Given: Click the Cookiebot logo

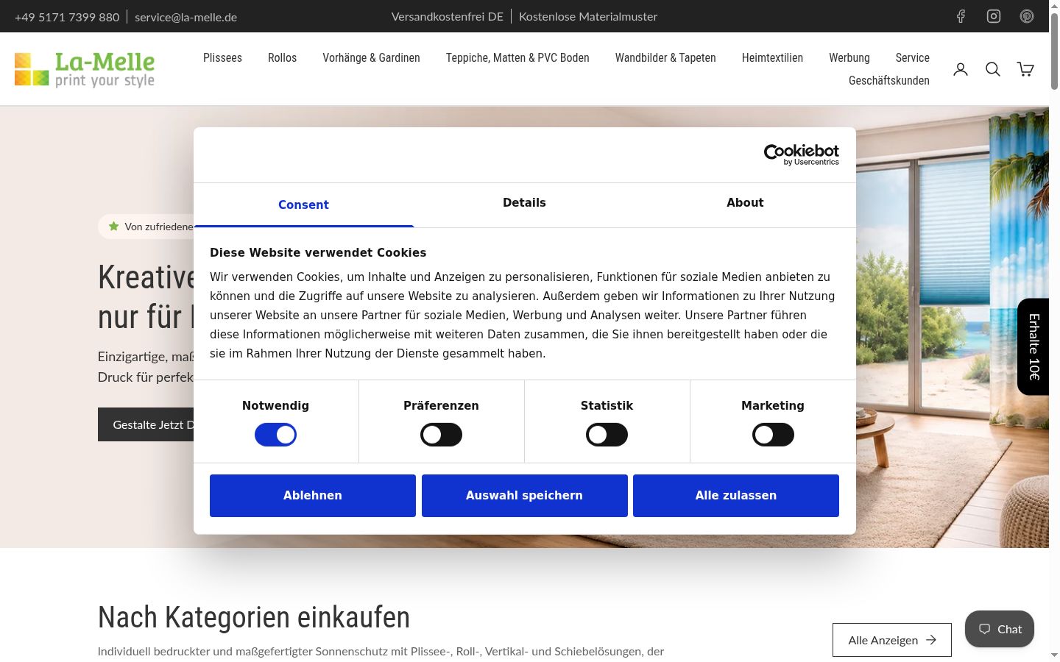Looking at the screenshot, I should click(802, 154).
